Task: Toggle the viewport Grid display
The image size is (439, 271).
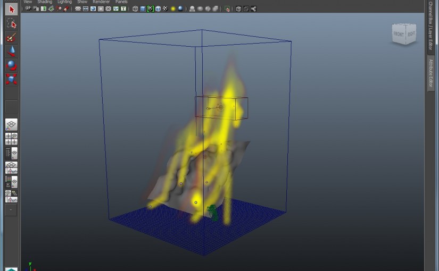Action: (x=78, y=9)
